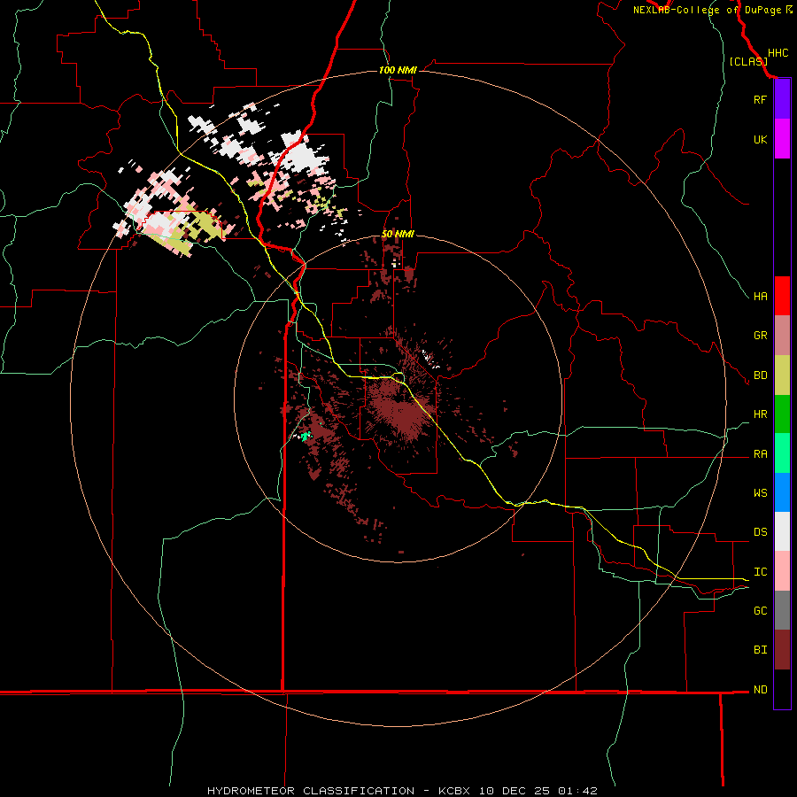Click the DS white legend swatch
Image resolution: width=797 pixels, height=797 pixels.
pyautogui.click(x=782, y=531)
